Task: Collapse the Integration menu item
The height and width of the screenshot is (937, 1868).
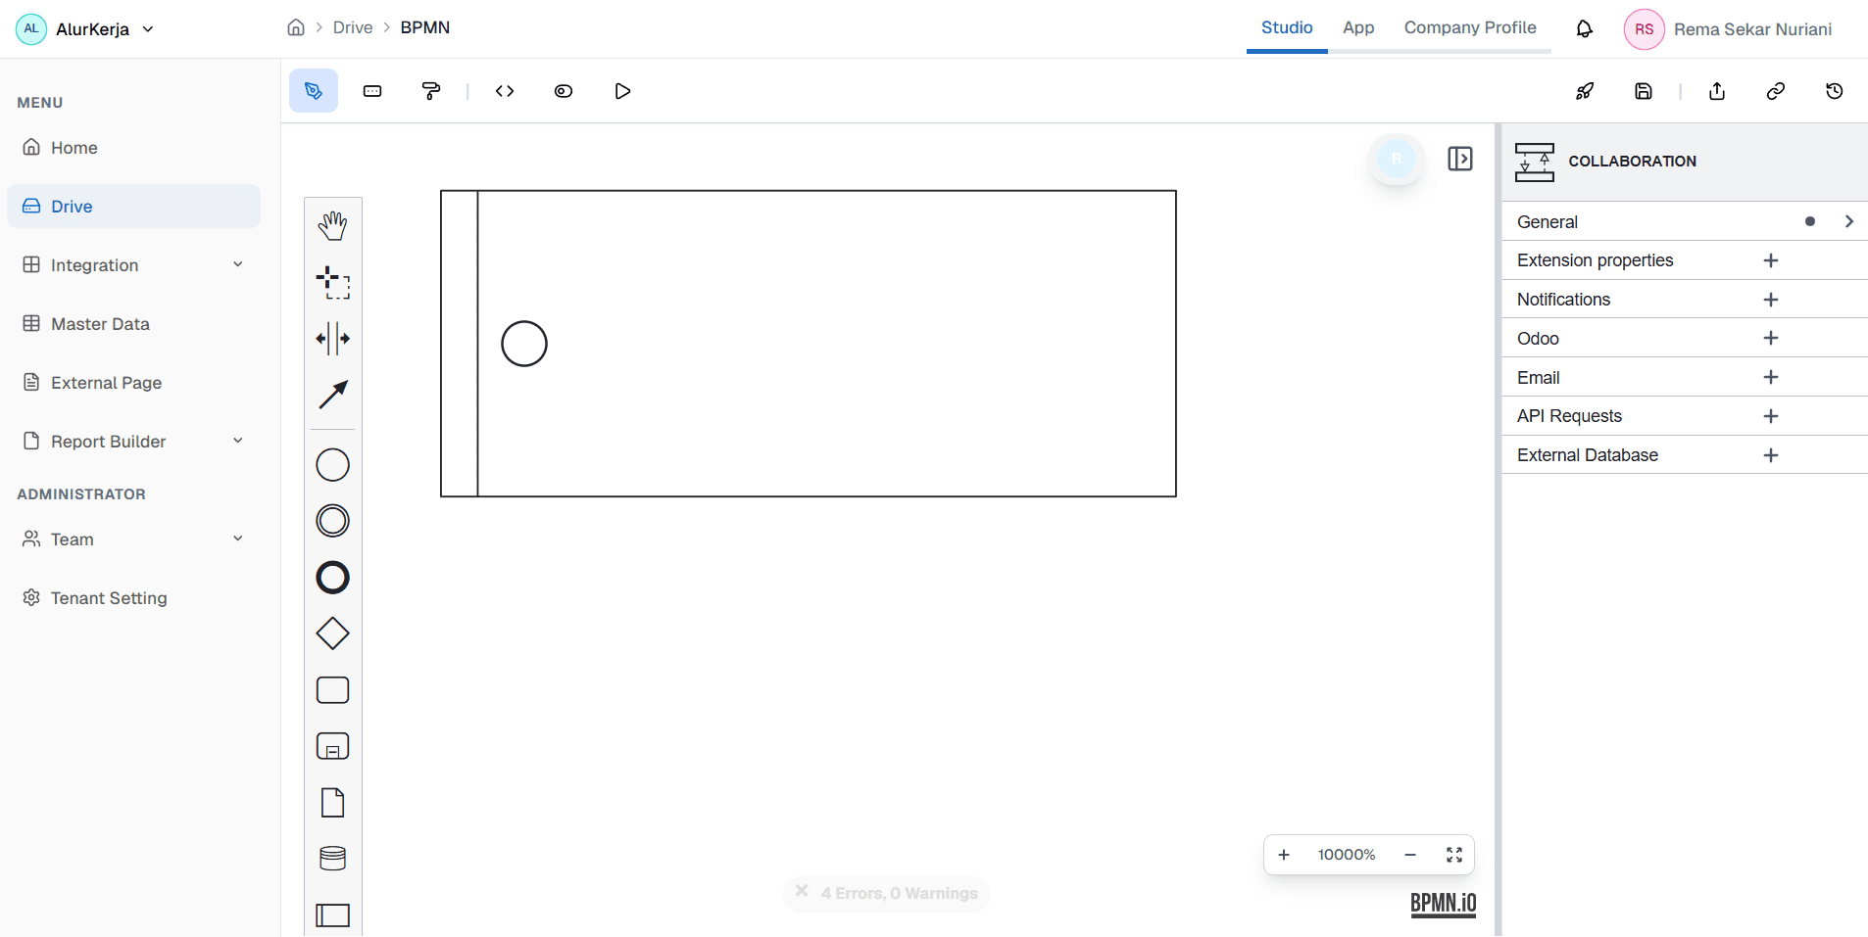Action: tap(238, 264)
